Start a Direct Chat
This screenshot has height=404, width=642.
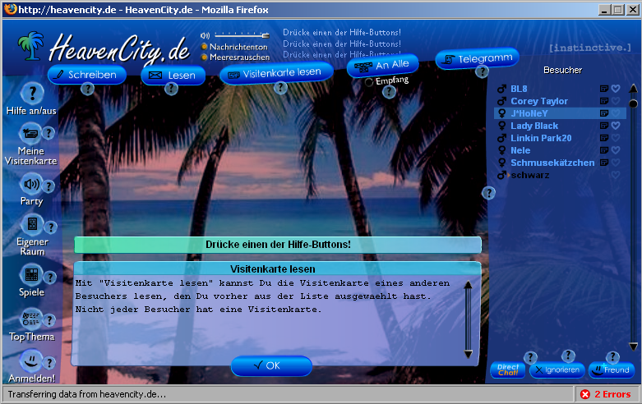[508, 370]
